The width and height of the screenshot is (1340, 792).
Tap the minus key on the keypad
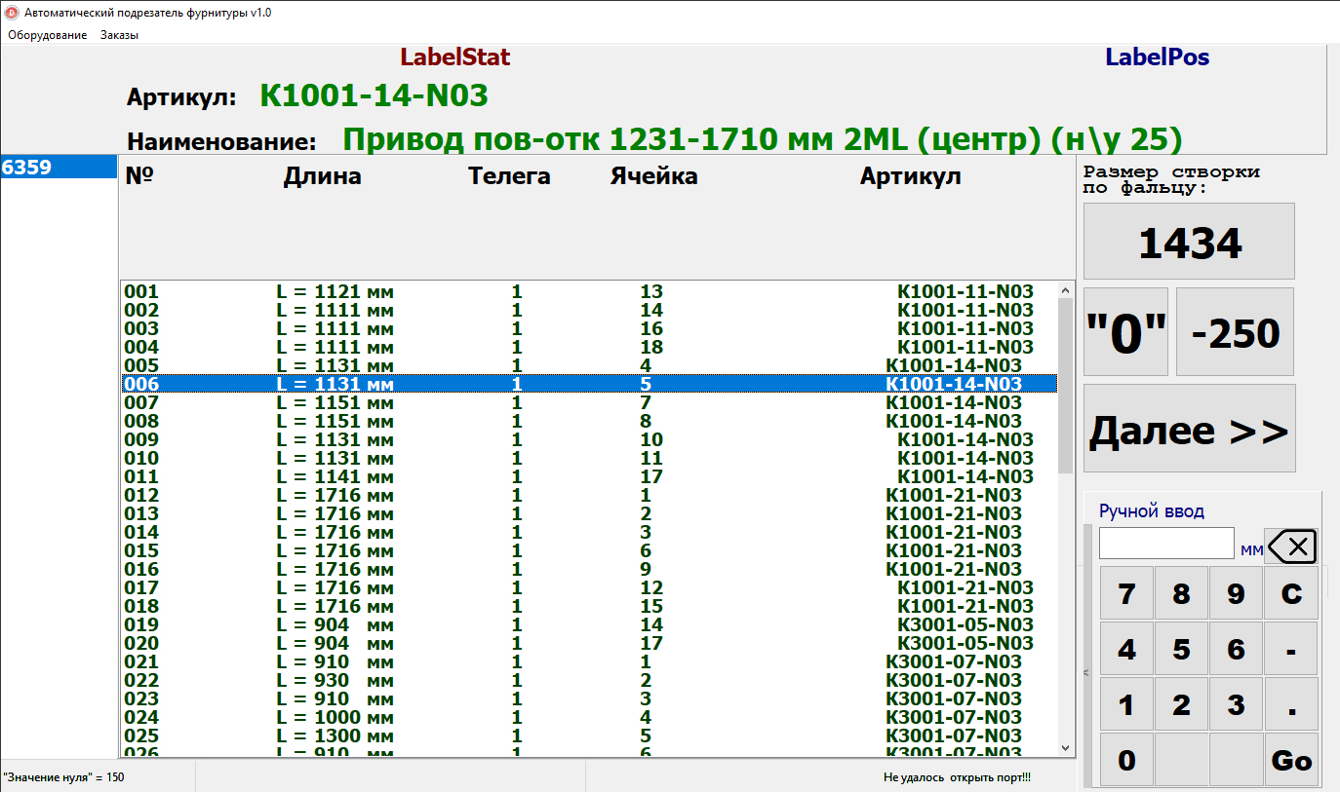[1291, 649]
